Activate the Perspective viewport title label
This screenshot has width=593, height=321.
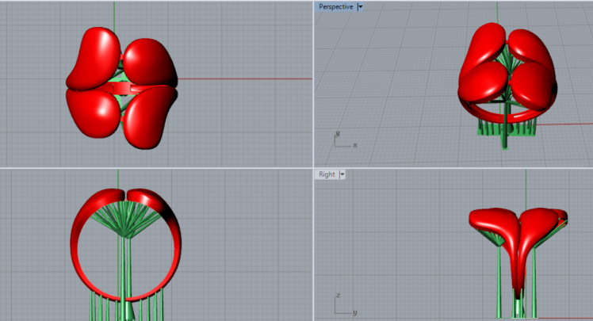point(335,6)
